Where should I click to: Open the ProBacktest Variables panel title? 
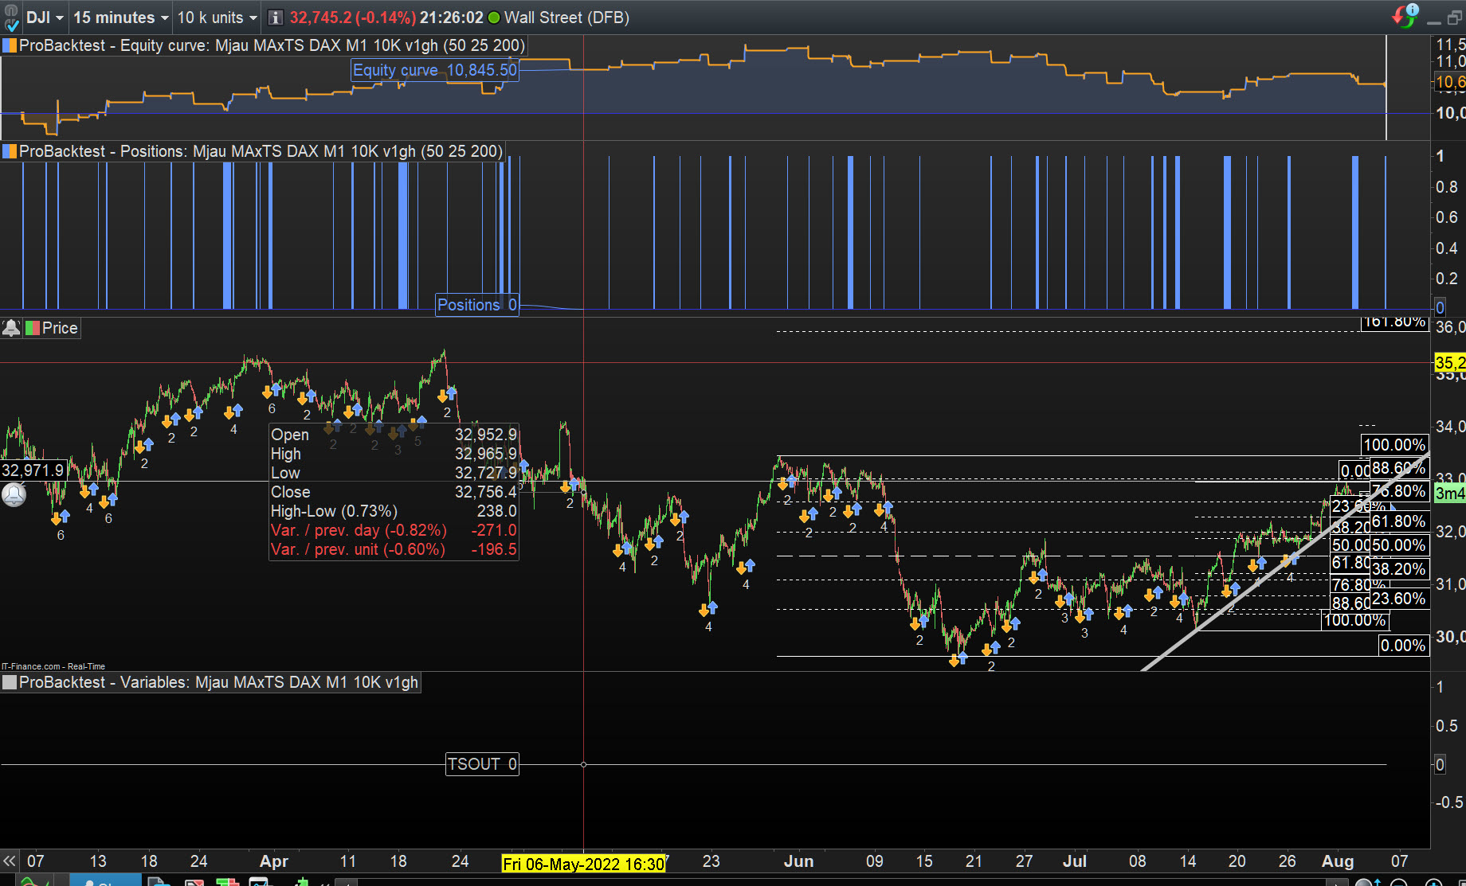218,682
